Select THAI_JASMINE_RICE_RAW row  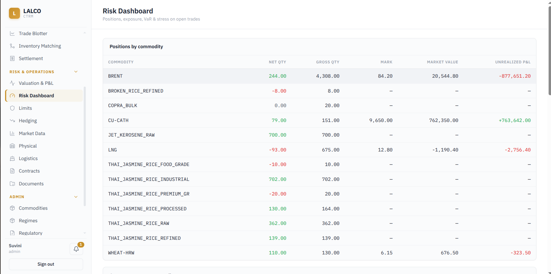(x=319, y=223)
